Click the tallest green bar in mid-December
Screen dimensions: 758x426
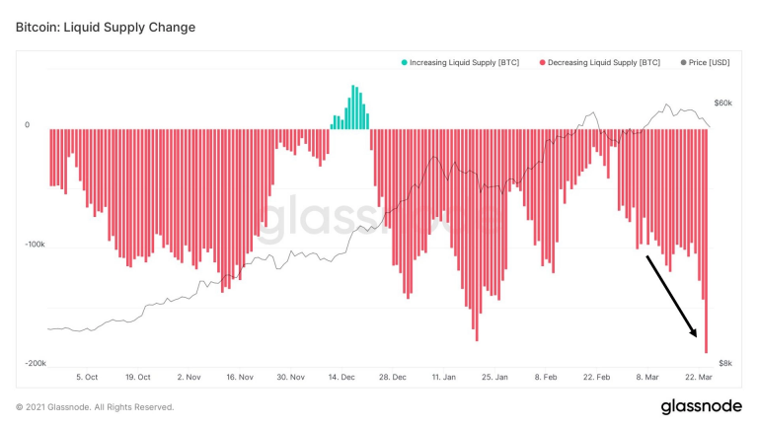click(353, 107)
